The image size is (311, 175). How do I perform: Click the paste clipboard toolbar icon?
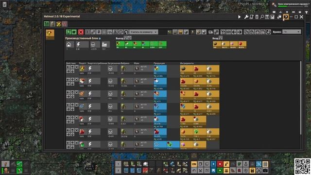[x=252, y=32]
